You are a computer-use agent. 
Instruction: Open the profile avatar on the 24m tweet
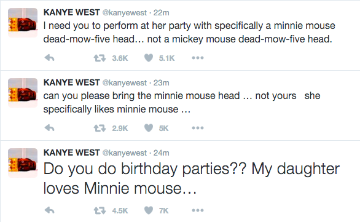click(23, 163)
